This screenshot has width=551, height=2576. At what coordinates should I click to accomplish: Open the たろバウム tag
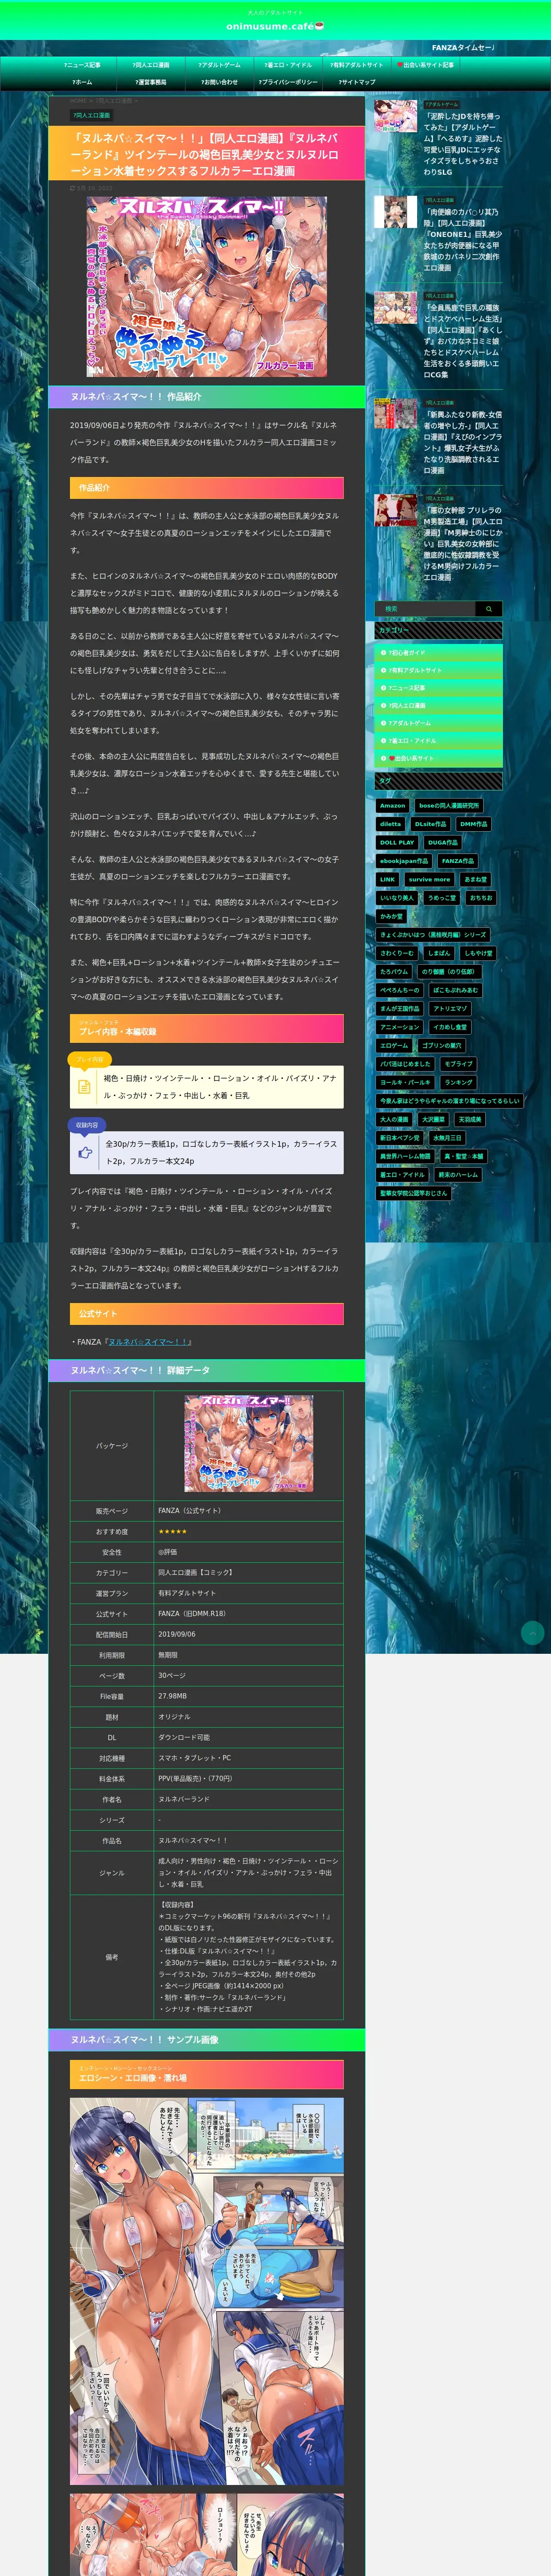[395, 971]
